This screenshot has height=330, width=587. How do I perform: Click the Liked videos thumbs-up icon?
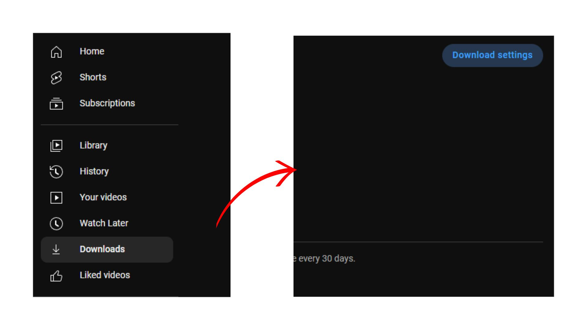click(x=56, y=276)
